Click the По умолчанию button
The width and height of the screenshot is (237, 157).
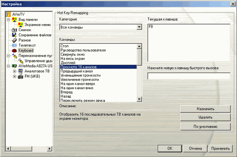click(205, 127)
